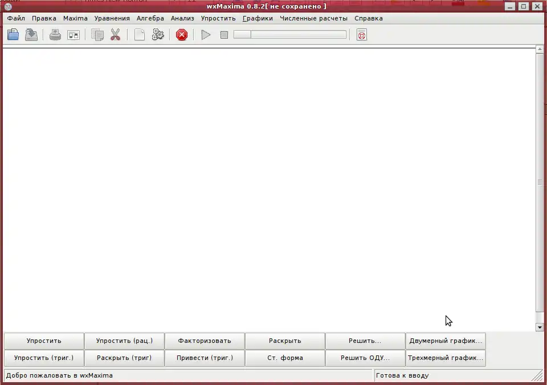Click the lifebuoy Help icon
Screen dimensions: 547x385
coord(361,35)
